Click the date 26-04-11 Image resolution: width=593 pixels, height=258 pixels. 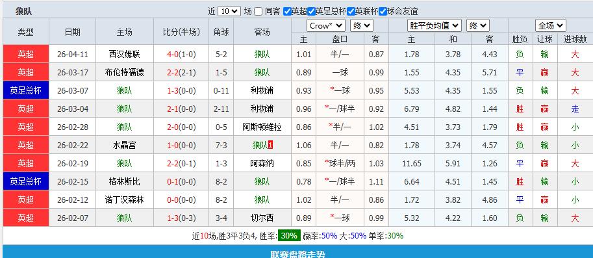72,54
